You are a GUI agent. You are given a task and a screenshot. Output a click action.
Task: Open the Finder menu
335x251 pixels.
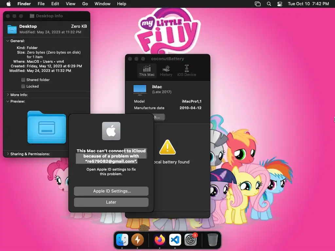[24, 4]
